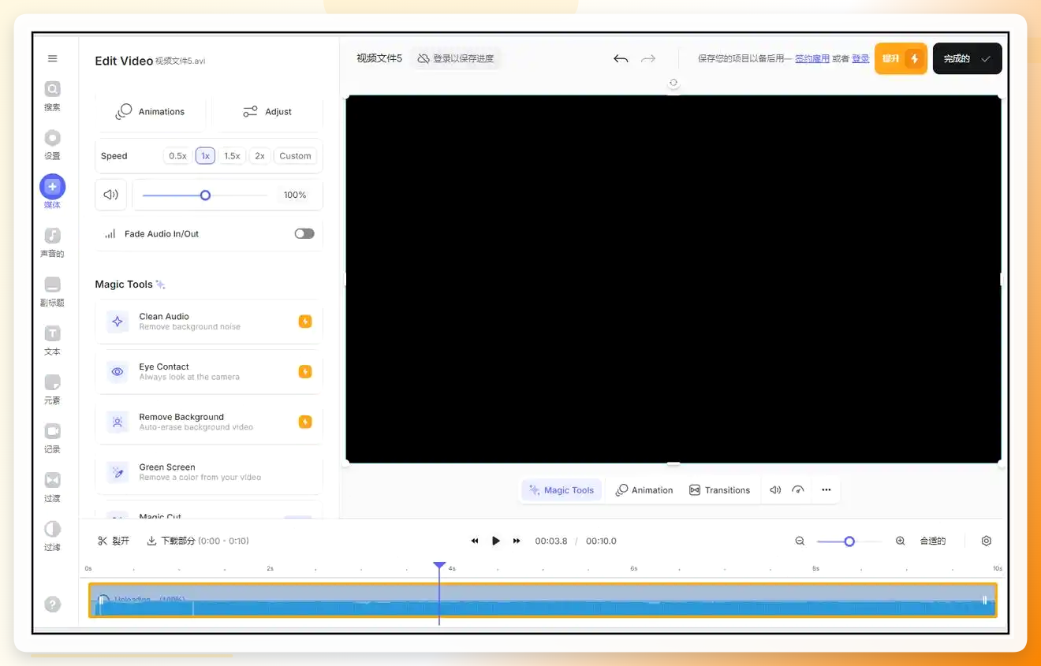Choose the Custom speed option
This screenshot has height=666, width=1041.
click(295, 156)
